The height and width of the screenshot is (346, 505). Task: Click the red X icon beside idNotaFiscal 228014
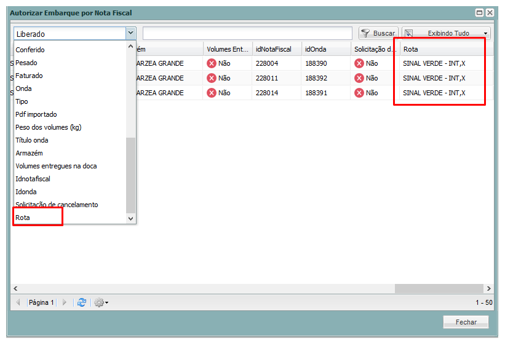point(211,93)
